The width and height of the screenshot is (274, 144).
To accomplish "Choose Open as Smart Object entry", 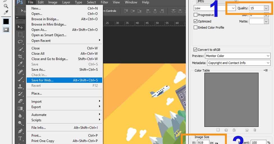I will point(64,35).
